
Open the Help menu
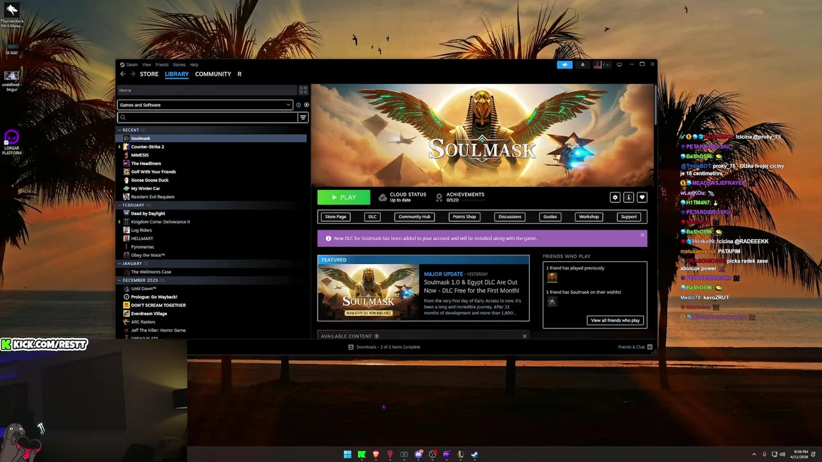click(x=194, y=65)
